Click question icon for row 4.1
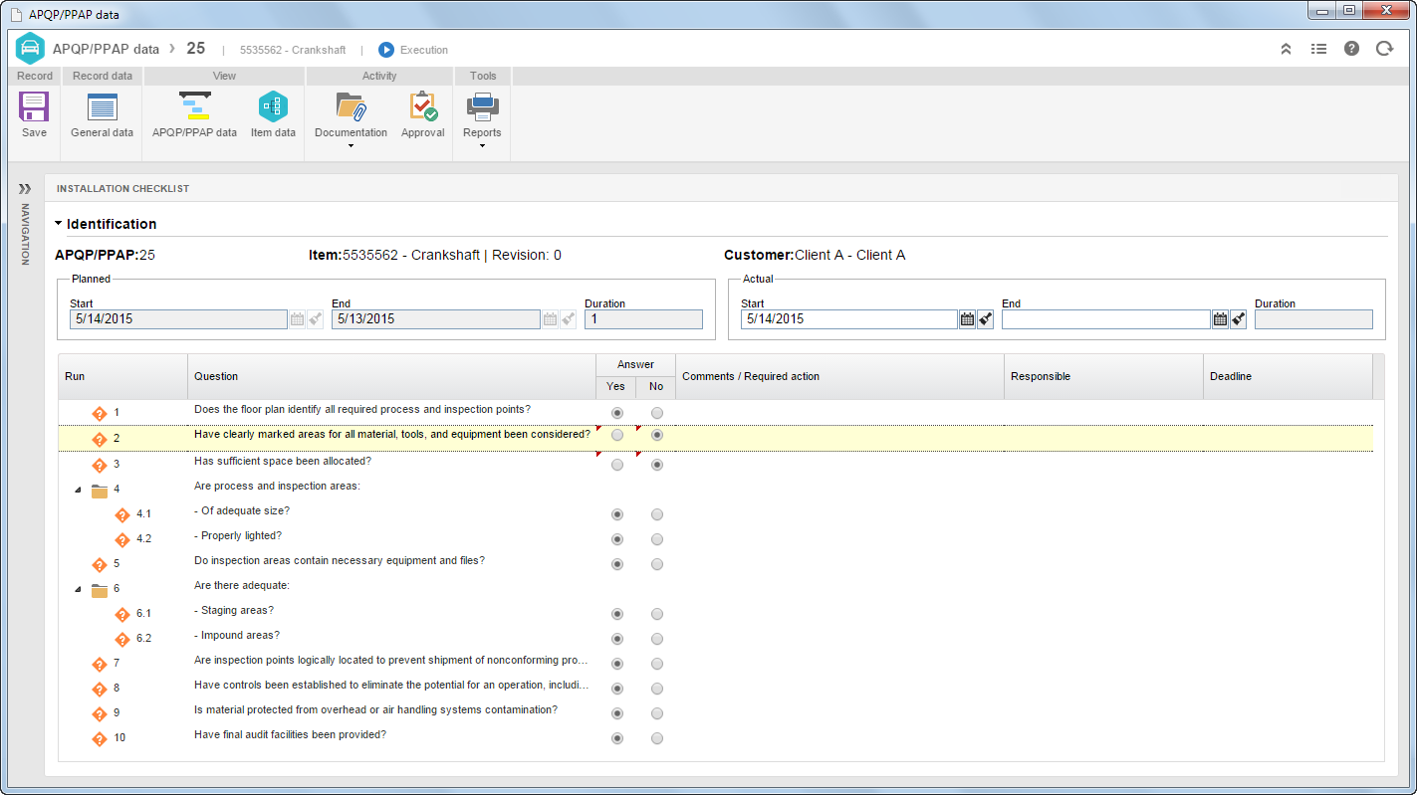Image resolution: width=1417 pixels, height=795 pixels. click(x=122, y=514)
